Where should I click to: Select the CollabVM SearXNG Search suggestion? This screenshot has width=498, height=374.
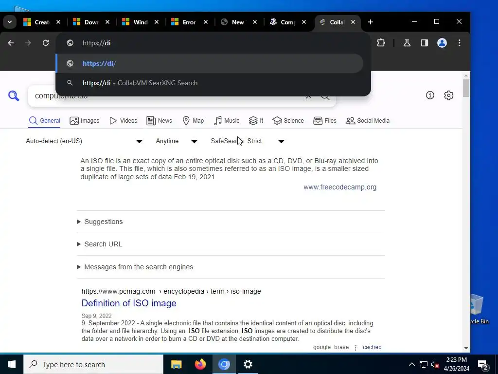(x=209, y=83)
